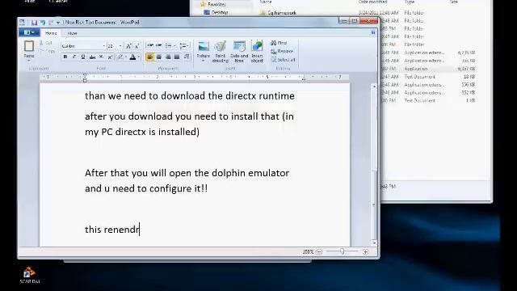Click the left indent marker on ruler

point(85,78)
